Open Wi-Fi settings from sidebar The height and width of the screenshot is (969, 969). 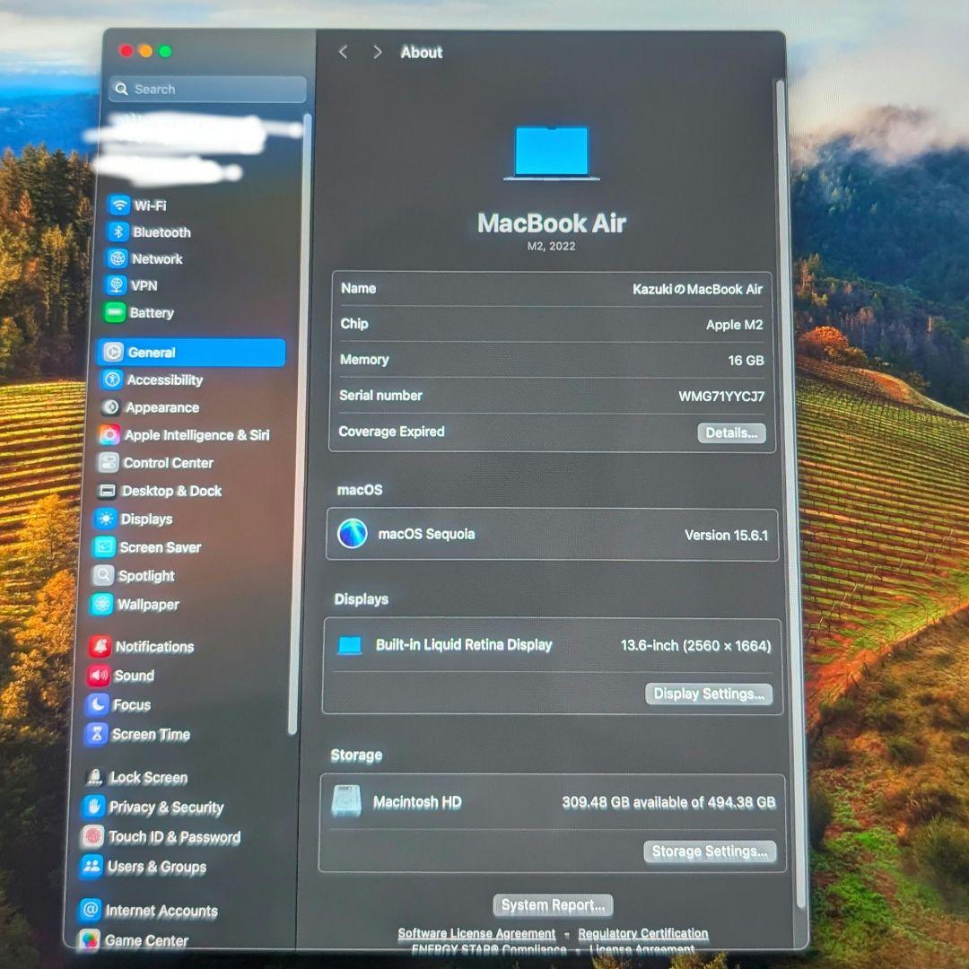149,205
